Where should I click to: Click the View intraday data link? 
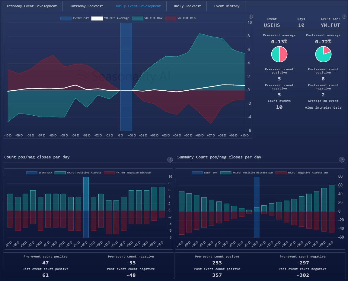[x=323, y=108]
